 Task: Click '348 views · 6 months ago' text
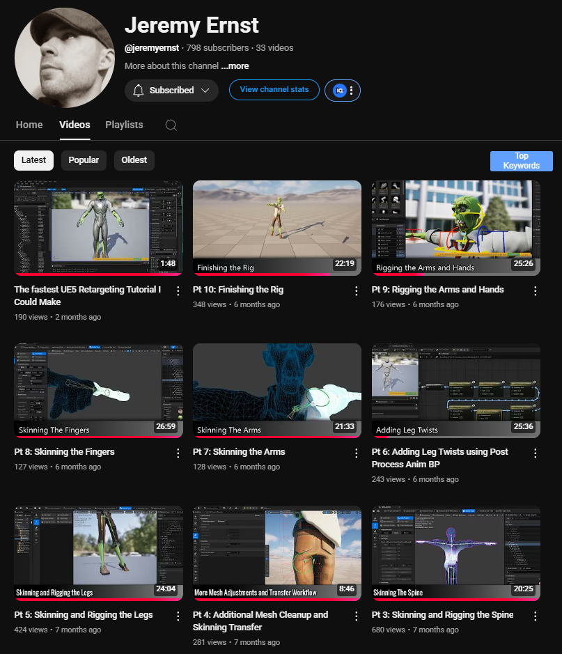point(236,304)
